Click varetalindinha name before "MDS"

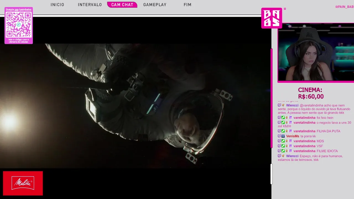(304, 141)
